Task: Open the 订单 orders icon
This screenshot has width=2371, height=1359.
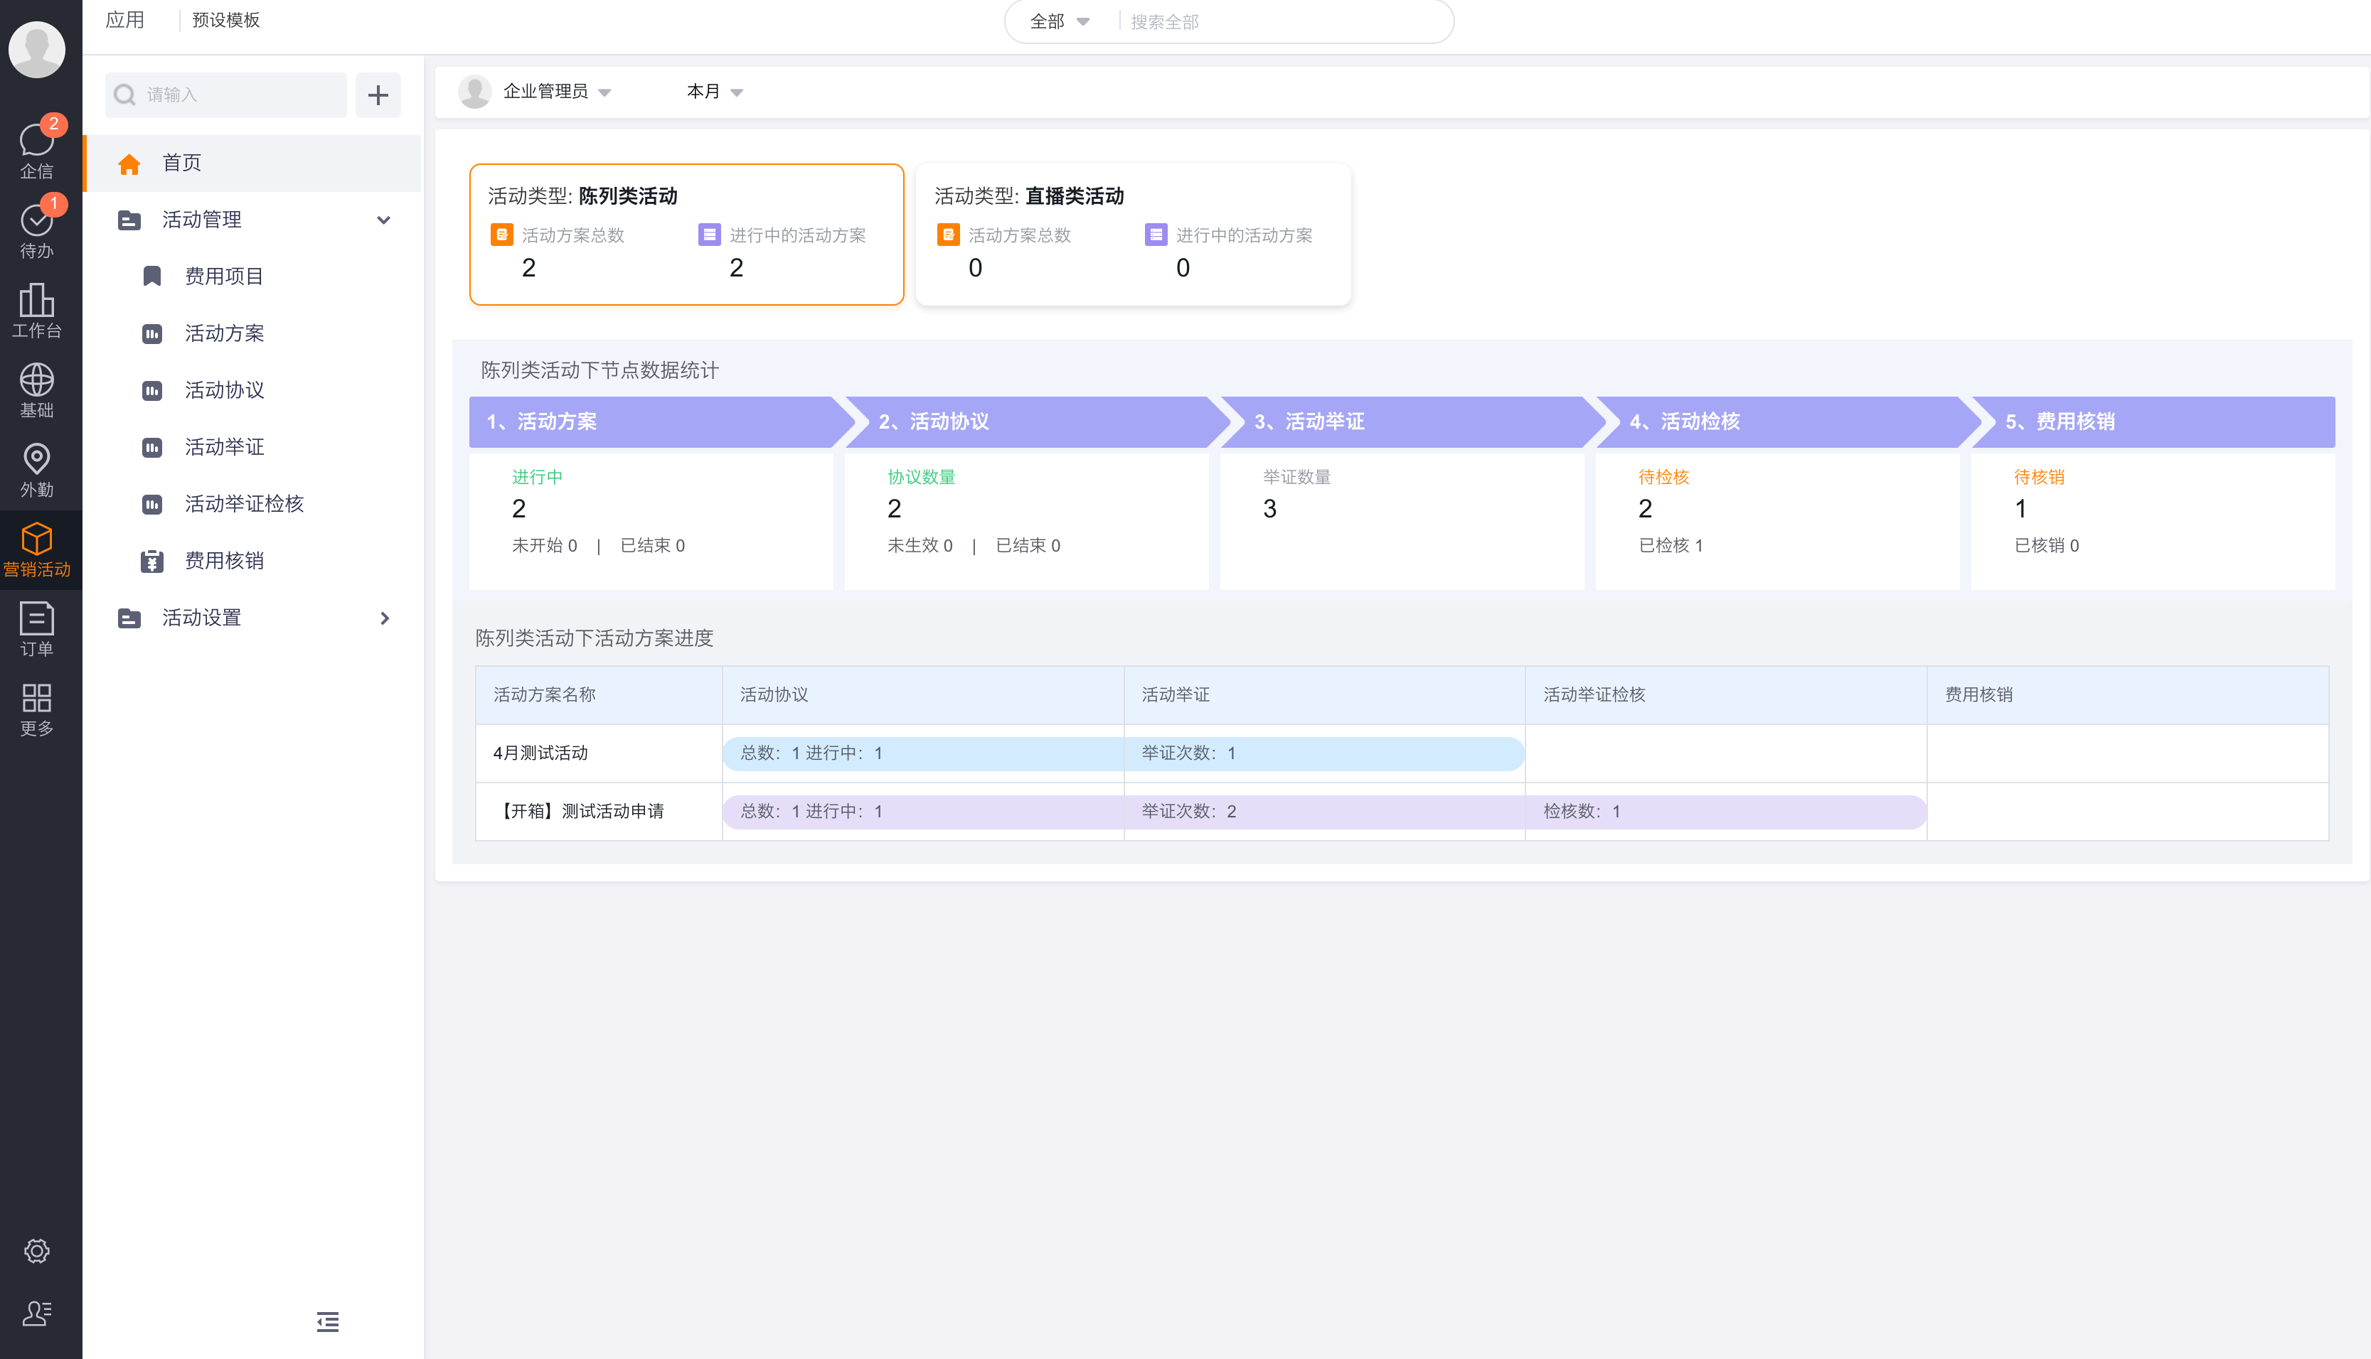Action: point(36,627)
